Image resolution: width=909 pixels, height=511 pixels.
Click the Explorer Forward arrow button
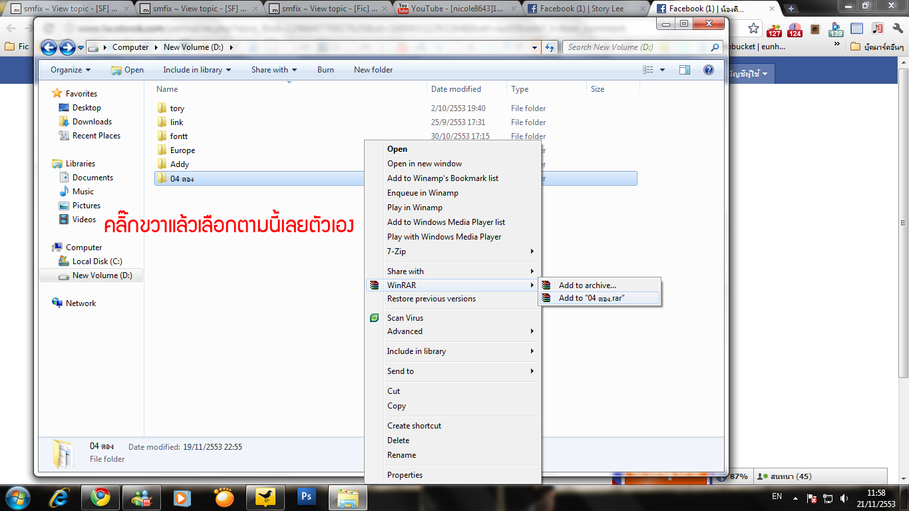pos(67,47)
